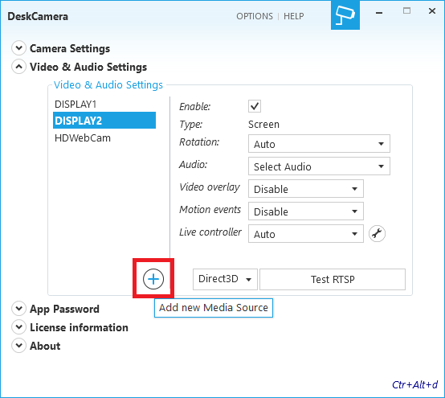Open the OPTIONS menu
The width and height of the screenshot is (445, 398).
click(255, 16)
